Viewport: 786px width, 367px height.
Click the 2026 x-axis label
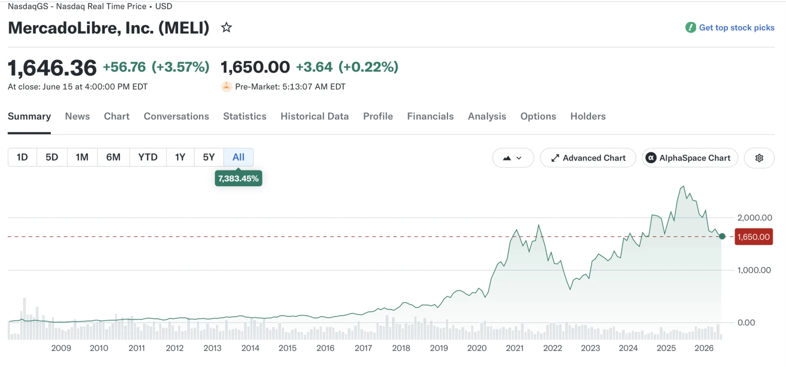click(704, 348)
